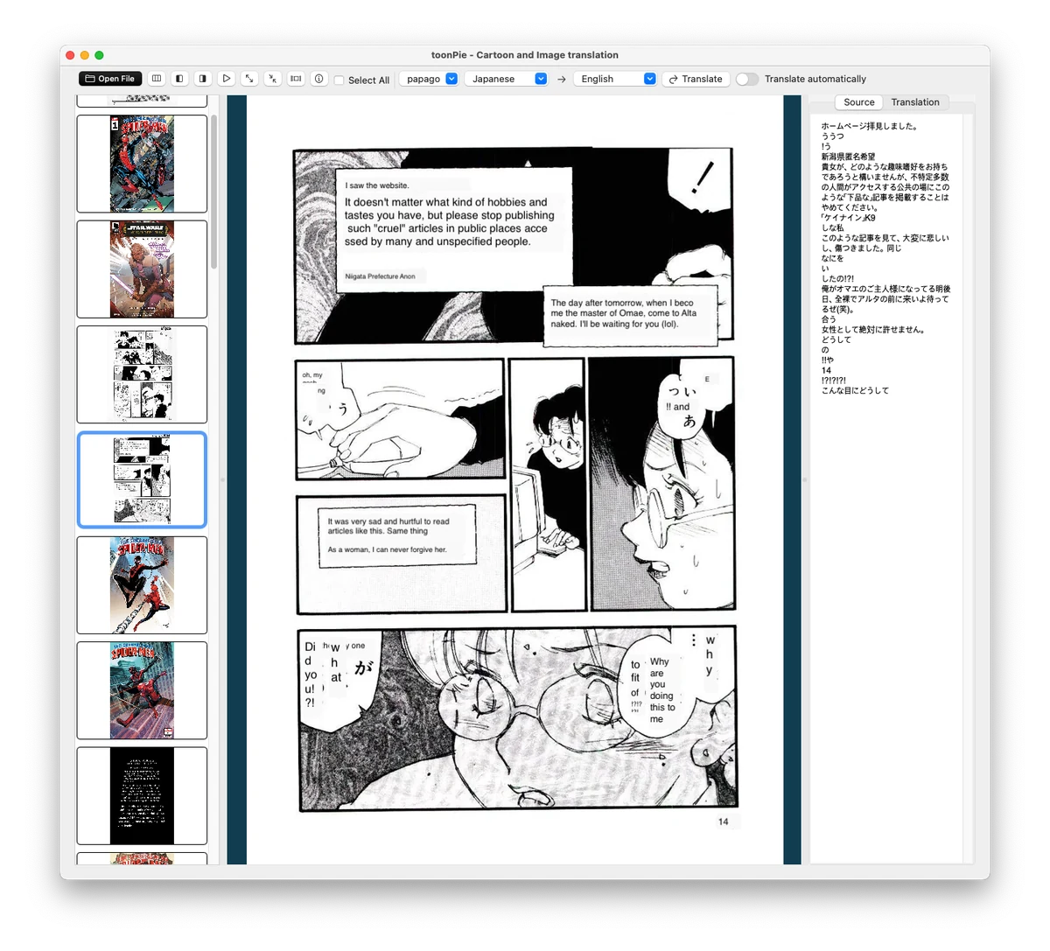Click the collapse arrows toolbar icon
Viewport: 1050px width, 951px height.
coord(273,79)
